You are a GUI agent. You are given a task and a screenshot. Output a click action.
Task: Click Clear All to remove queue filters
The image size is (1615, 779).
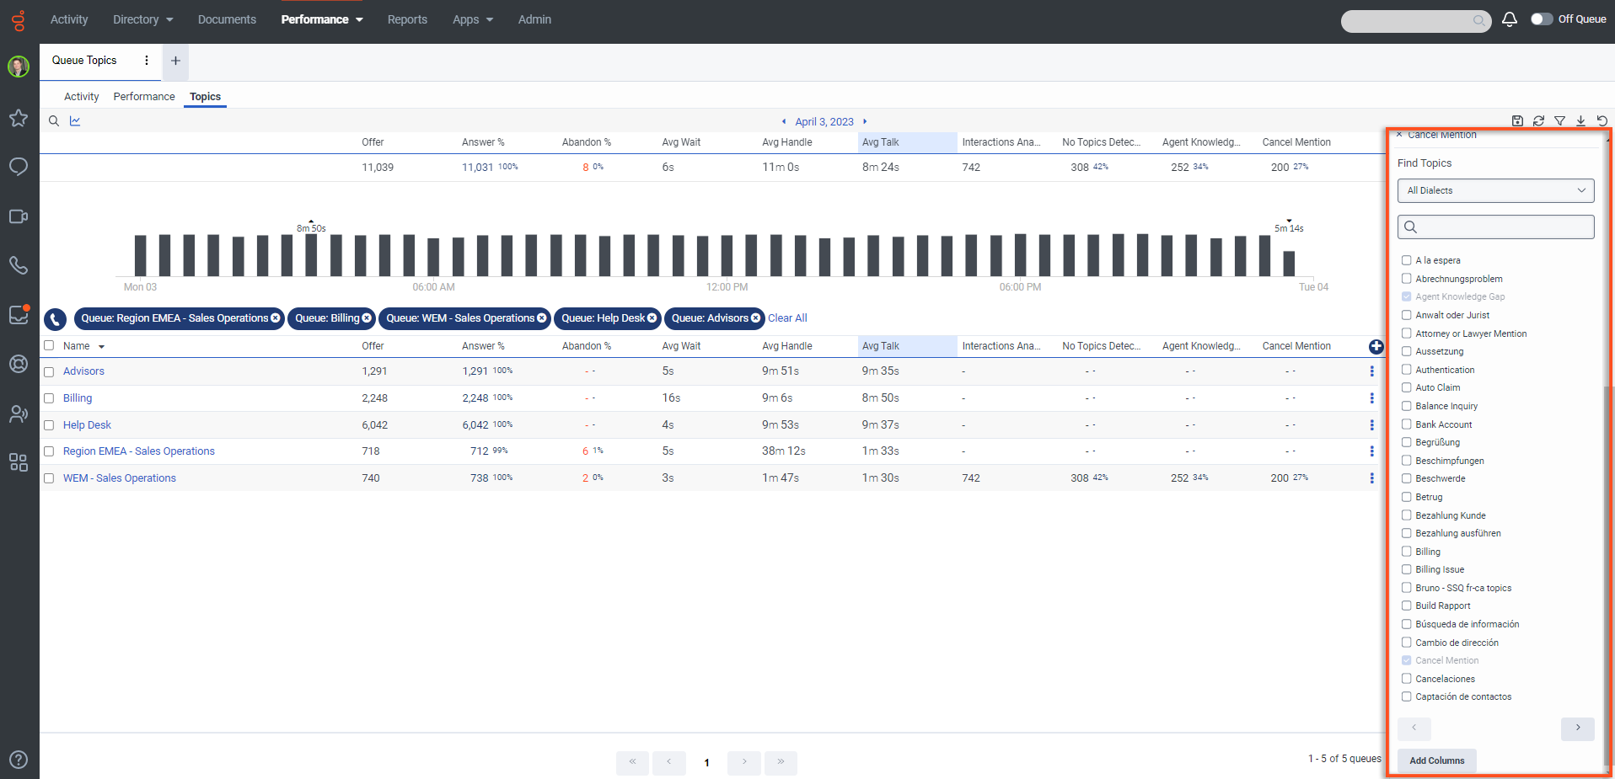tap(786, 318)
